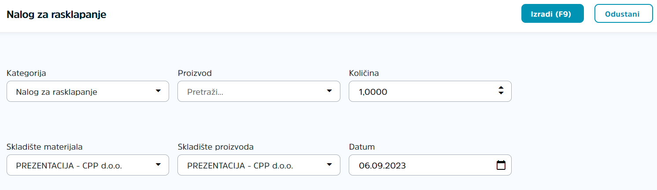This screenshot has width=657, height=190.
Task: Click the Izradi (F9) button
Action: pyautogui.click(x=552, y=14)
